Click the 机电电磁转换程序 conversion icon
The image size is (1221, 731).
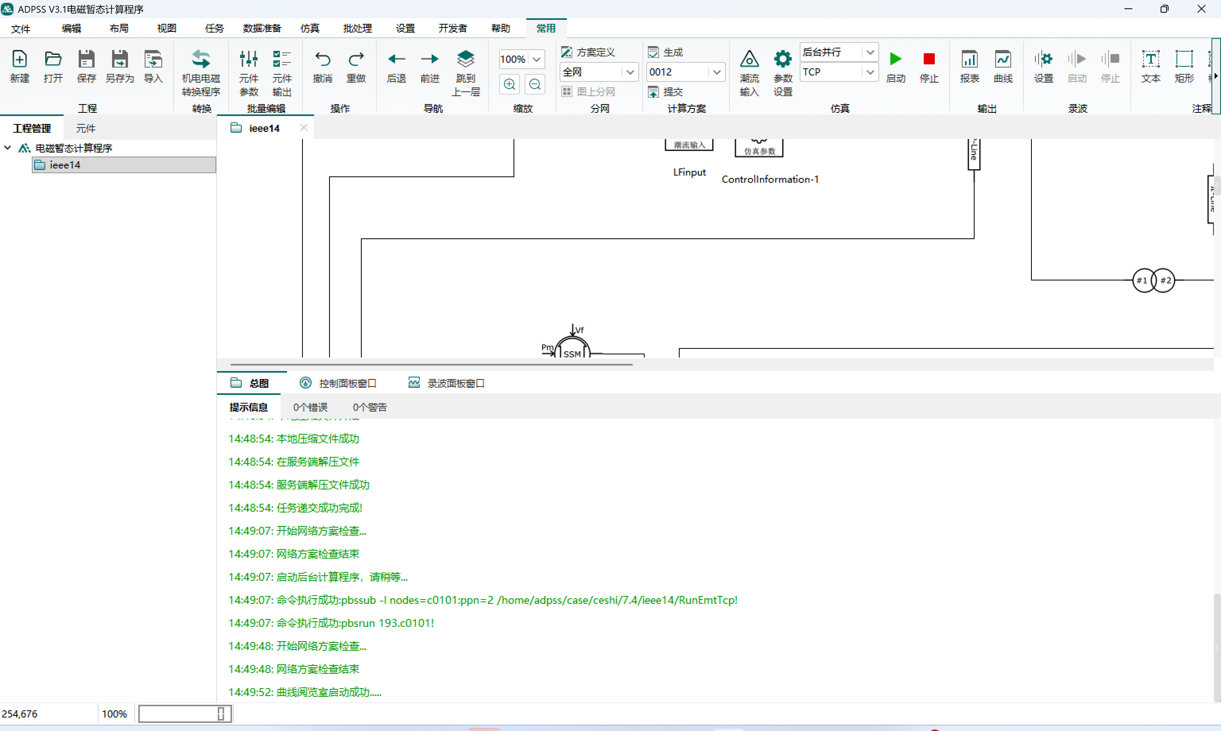click(x=201, y=60)
